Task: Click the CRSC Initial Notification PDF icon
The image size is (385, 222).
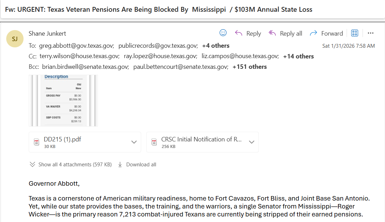Action: pos(154,142)
